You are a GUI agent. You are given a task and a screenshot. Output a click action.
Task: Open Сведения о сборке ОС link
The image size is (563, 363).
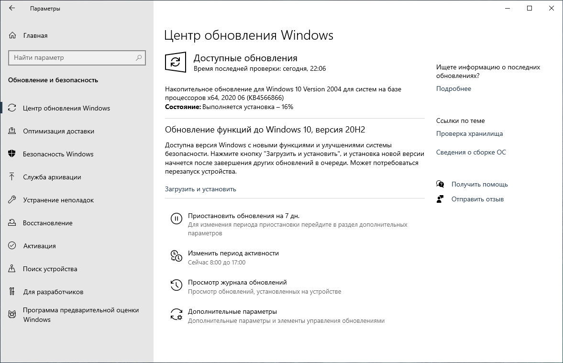[471, 152]
